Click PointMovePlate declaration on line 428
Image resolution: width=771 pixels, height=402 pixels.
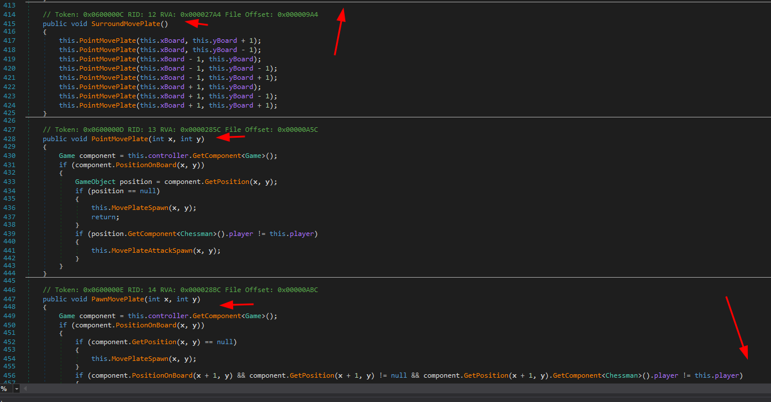tap(118, 139)
